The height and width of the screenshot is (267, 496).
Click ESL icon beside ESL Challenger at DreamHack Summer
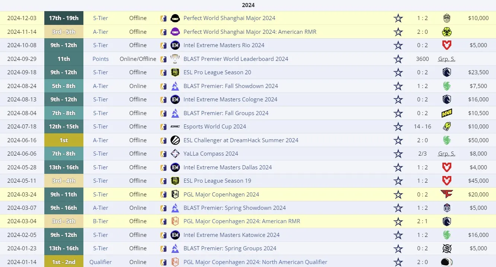click(175, 140)
